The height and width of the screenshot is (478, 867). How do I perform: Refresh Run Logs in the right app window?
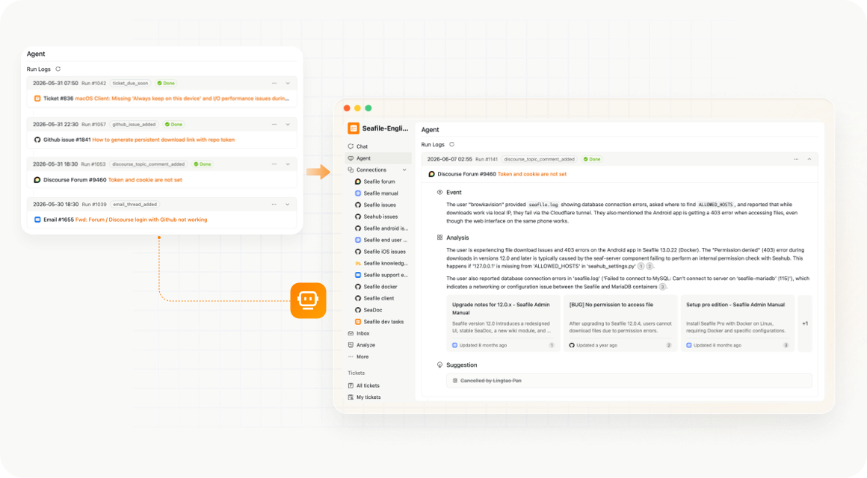(x=451, y=144)
